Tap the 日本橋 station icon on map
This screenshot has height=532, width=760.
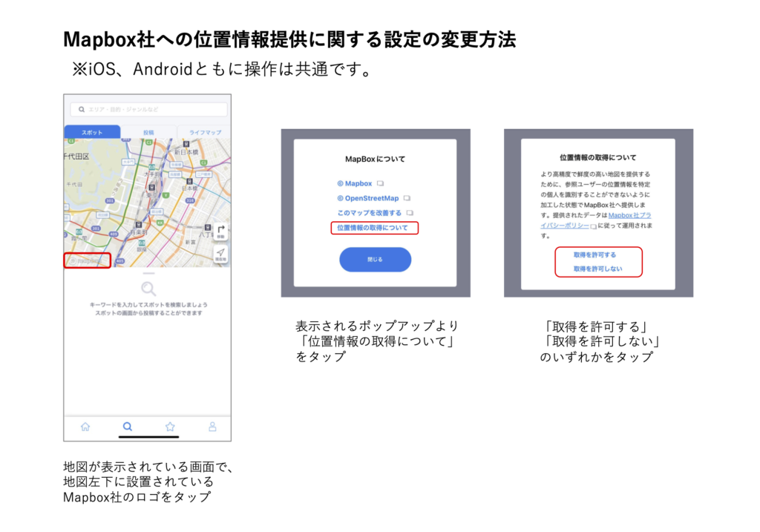[x=189, y=182]
